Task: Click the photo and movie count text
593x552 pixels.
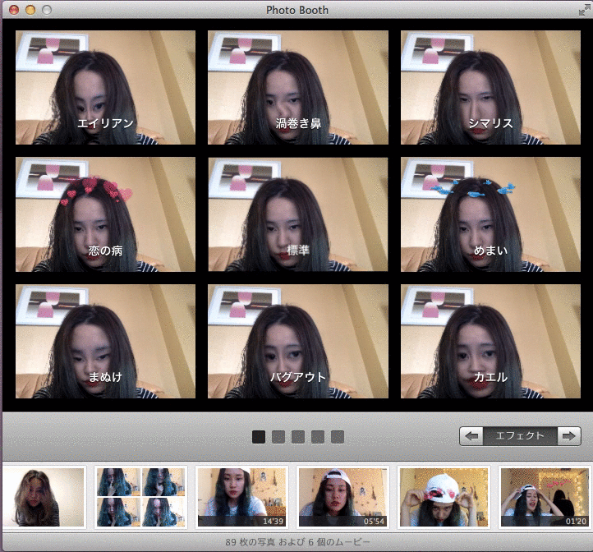Action: tap(297, 542)
